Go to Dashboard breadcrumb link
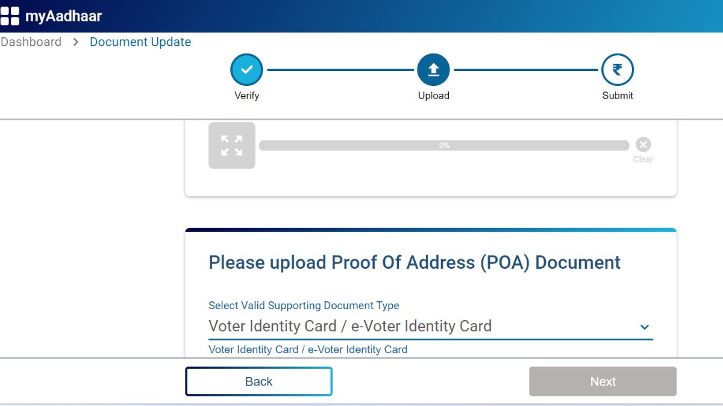 pyautogui.click(x=31, y=42)
